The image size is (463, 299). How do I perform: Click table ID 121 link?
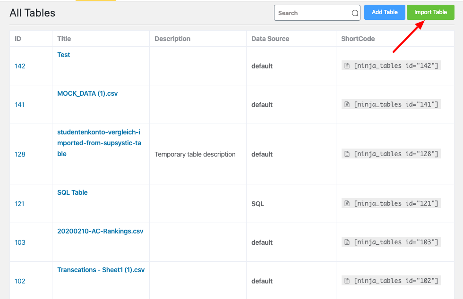point(19,204)
